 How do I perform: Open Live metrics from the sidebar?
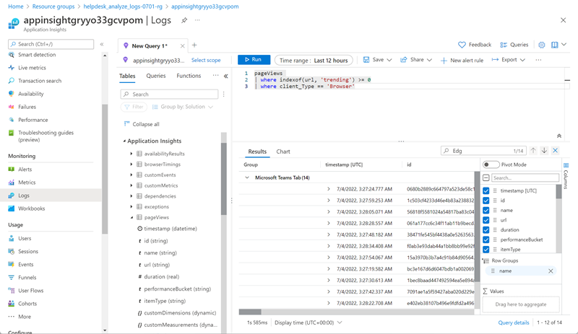[x=32, y=68]
